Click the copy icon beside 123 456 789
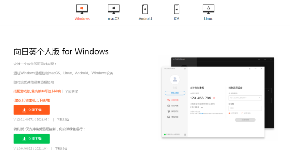This screenshot has width=290, height=157. coord(214,98)
